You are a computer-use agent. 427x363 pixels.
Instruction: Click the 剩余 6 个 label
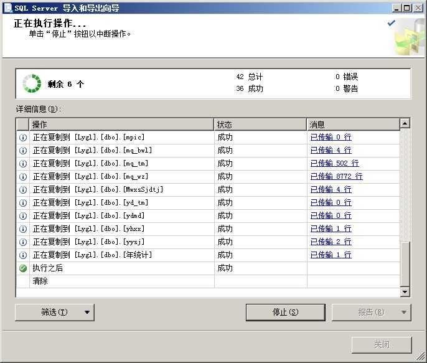pyautogui.click(x=65, y=84)
